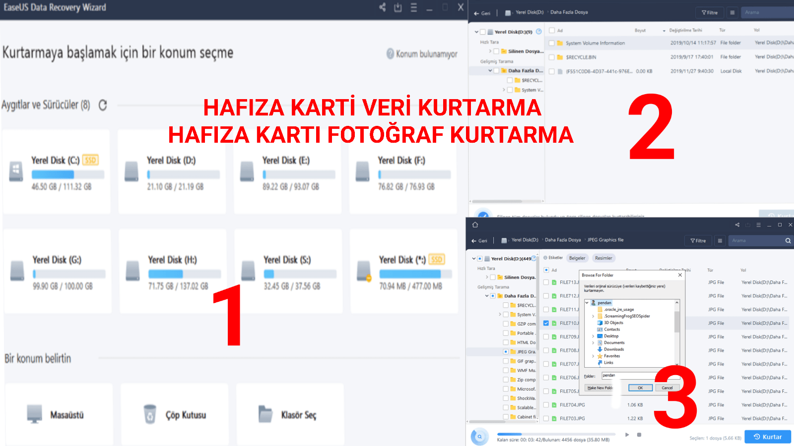794x446 pixels.
Task: Click the play icon next to scan progress
Action: coord(627,435)
